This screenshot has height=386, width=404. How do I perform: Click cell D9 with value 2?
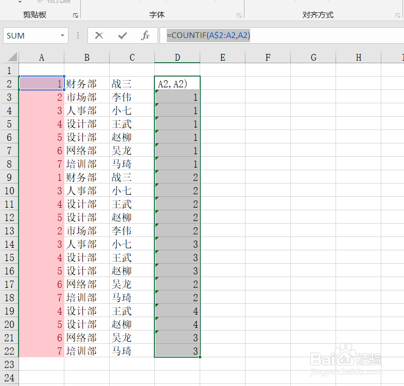pyautogui.click(x=177, y=177)
